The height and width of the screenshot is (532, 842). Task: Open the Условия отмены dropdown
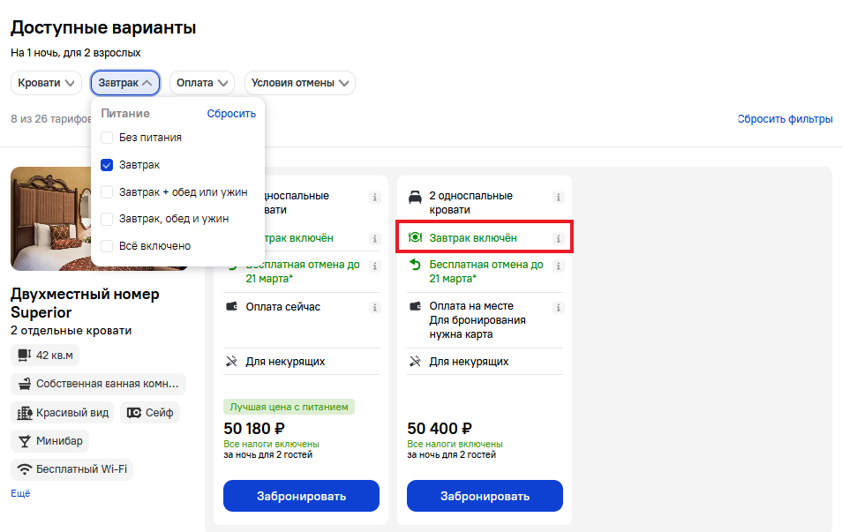click(x=299, y=83)
